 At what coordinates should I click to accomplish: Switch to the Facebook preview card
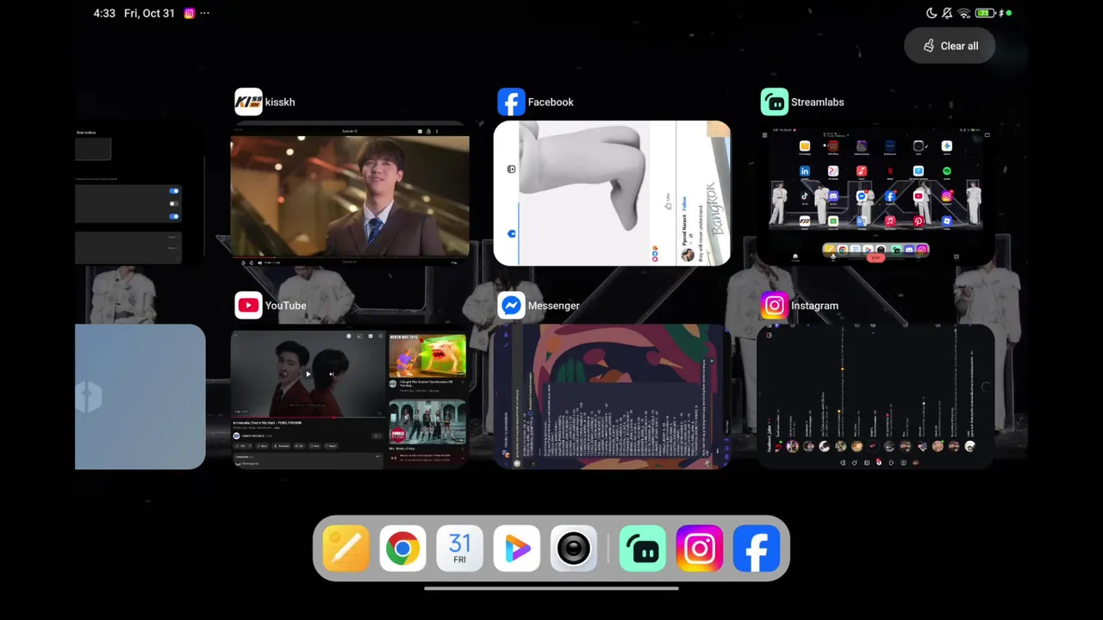point(612,193)
